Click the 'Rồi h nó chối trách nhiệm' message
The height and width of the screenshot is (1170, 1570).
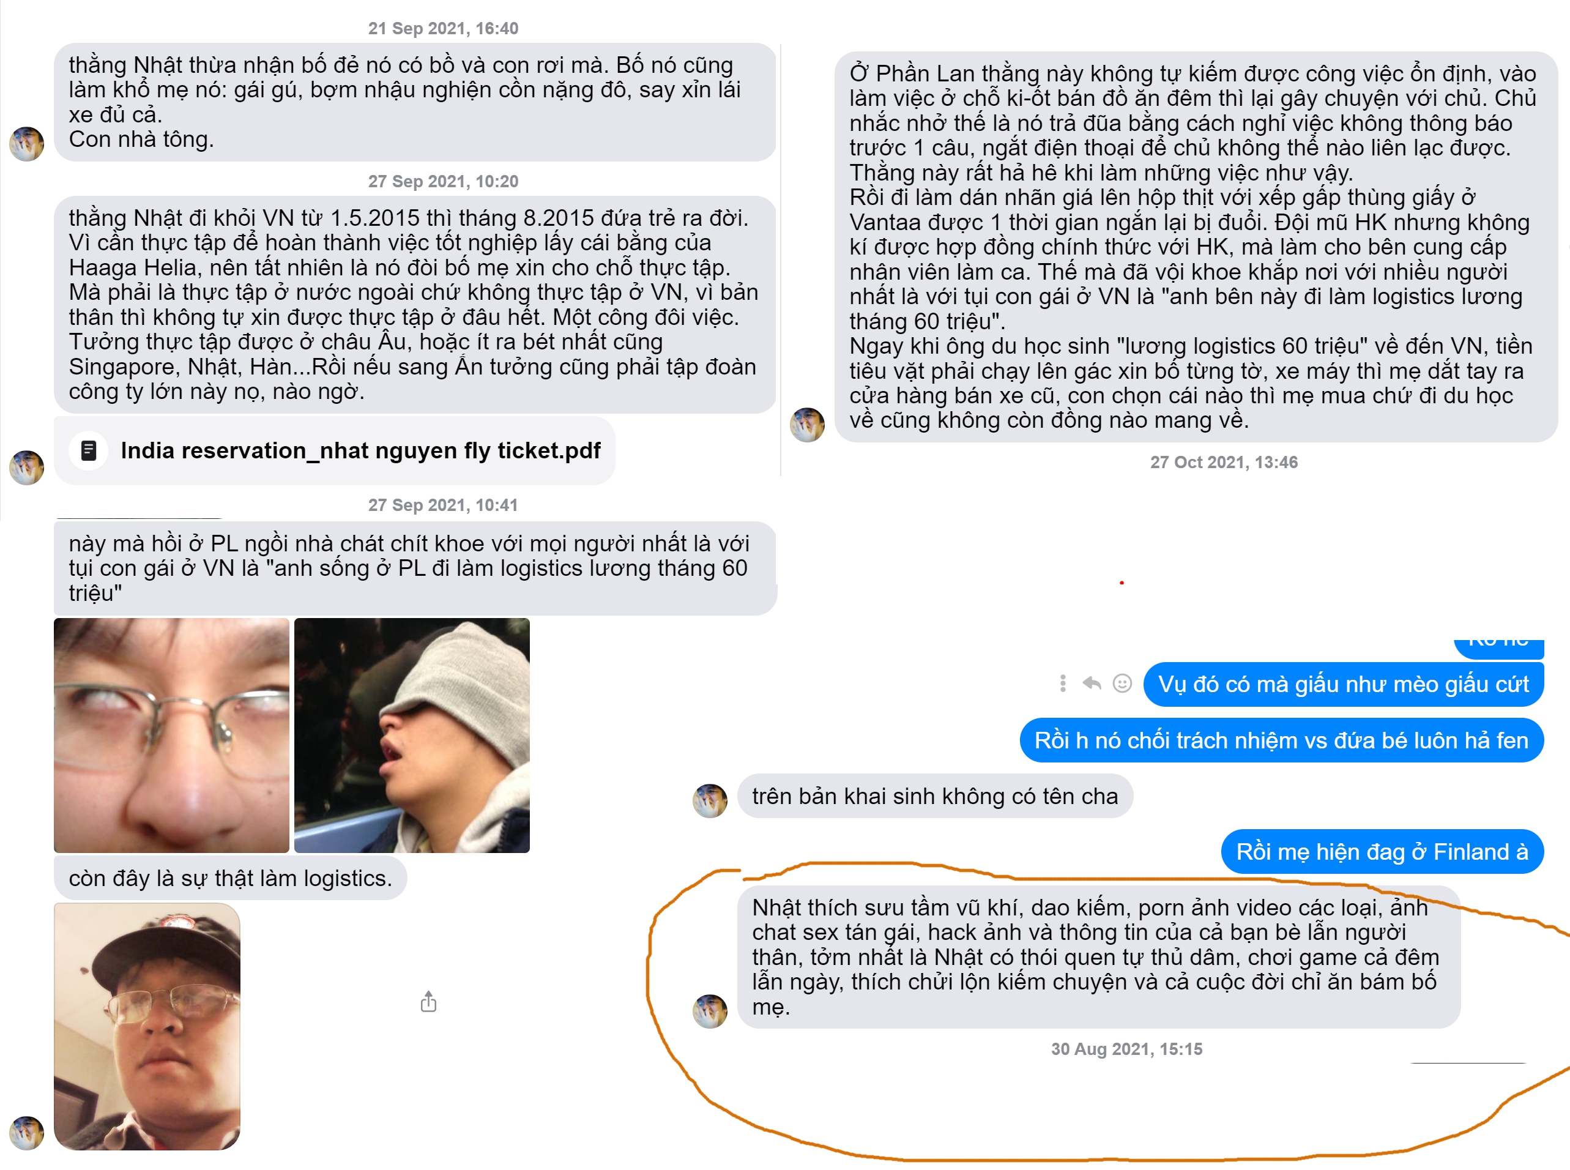click(1282, 740)
